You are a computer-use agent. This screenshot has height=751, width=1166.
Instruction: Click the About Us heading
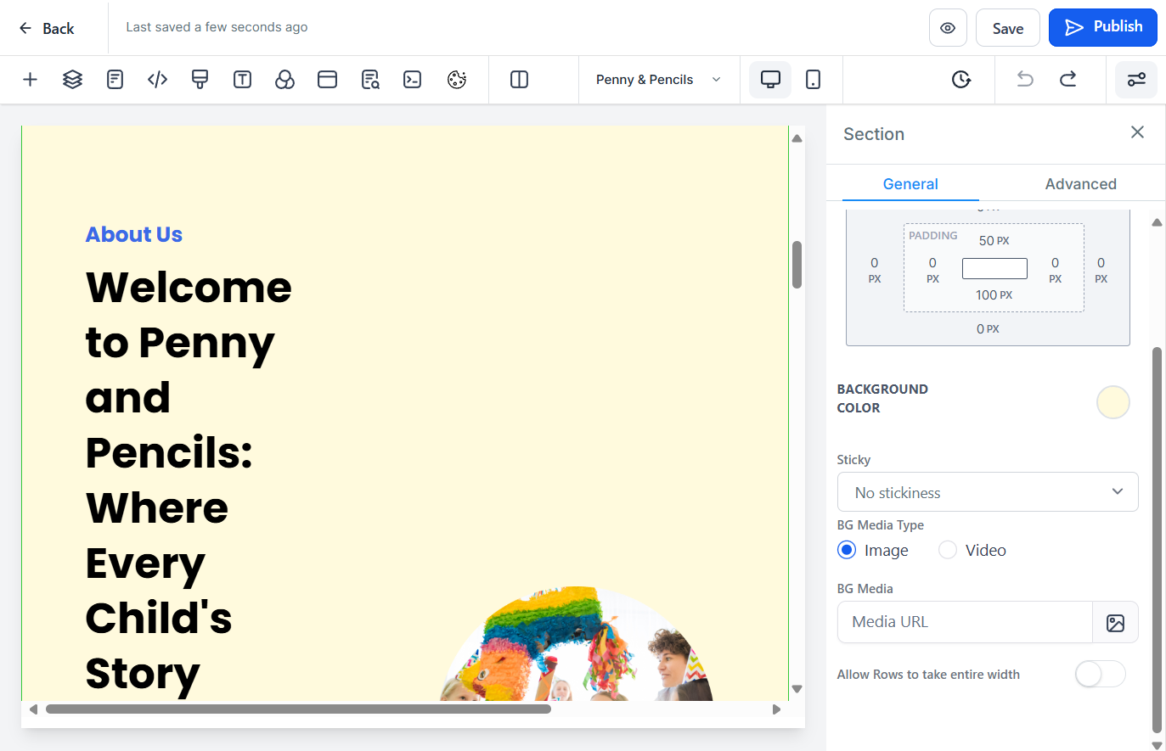134,234
